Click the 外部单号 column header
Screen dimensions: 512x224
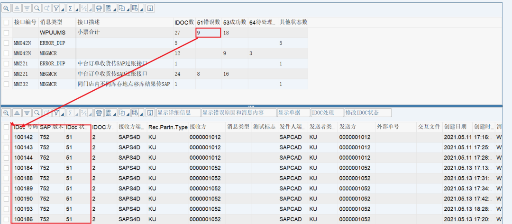(396, 127)
